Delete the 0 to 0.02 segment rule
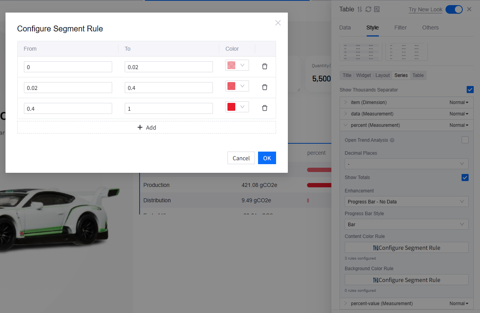 pos(265,67)
